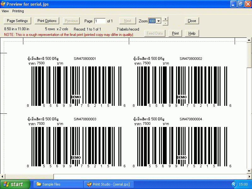Viewport: 252px width, 189px height.
Task: Switch to Sample files taskbar item
Action: pos(58,184)
